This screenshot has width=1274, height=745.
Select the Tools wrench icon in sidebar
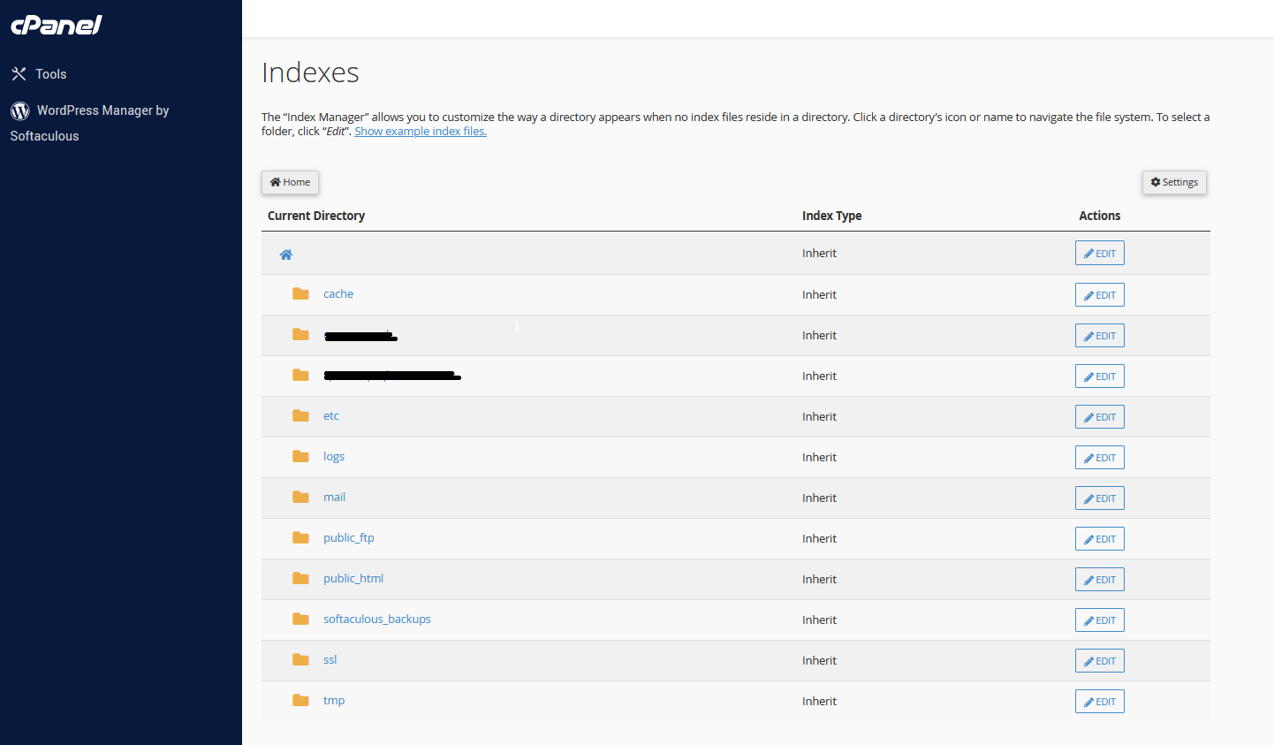[x=20, y=73]
